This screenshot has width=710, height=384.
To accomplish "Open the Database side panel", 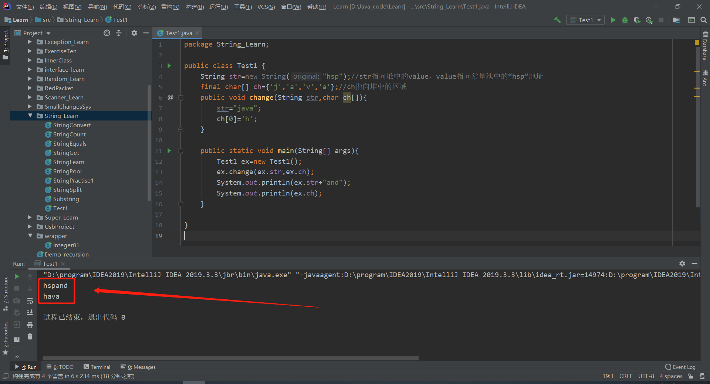I will (x=705, y=46).
